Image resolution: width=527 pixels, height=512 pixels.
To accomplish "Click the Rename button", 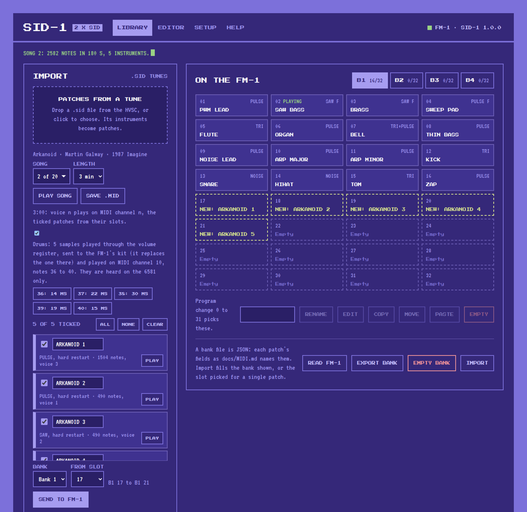I will coord(316,315).
